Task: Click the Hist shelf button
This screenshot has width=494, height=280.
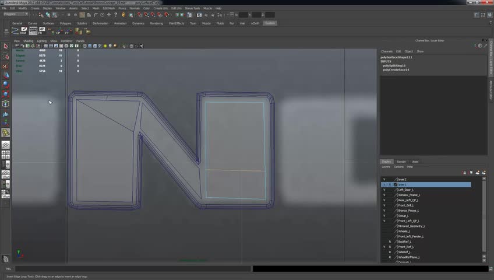Action: (x=23, y=30)
